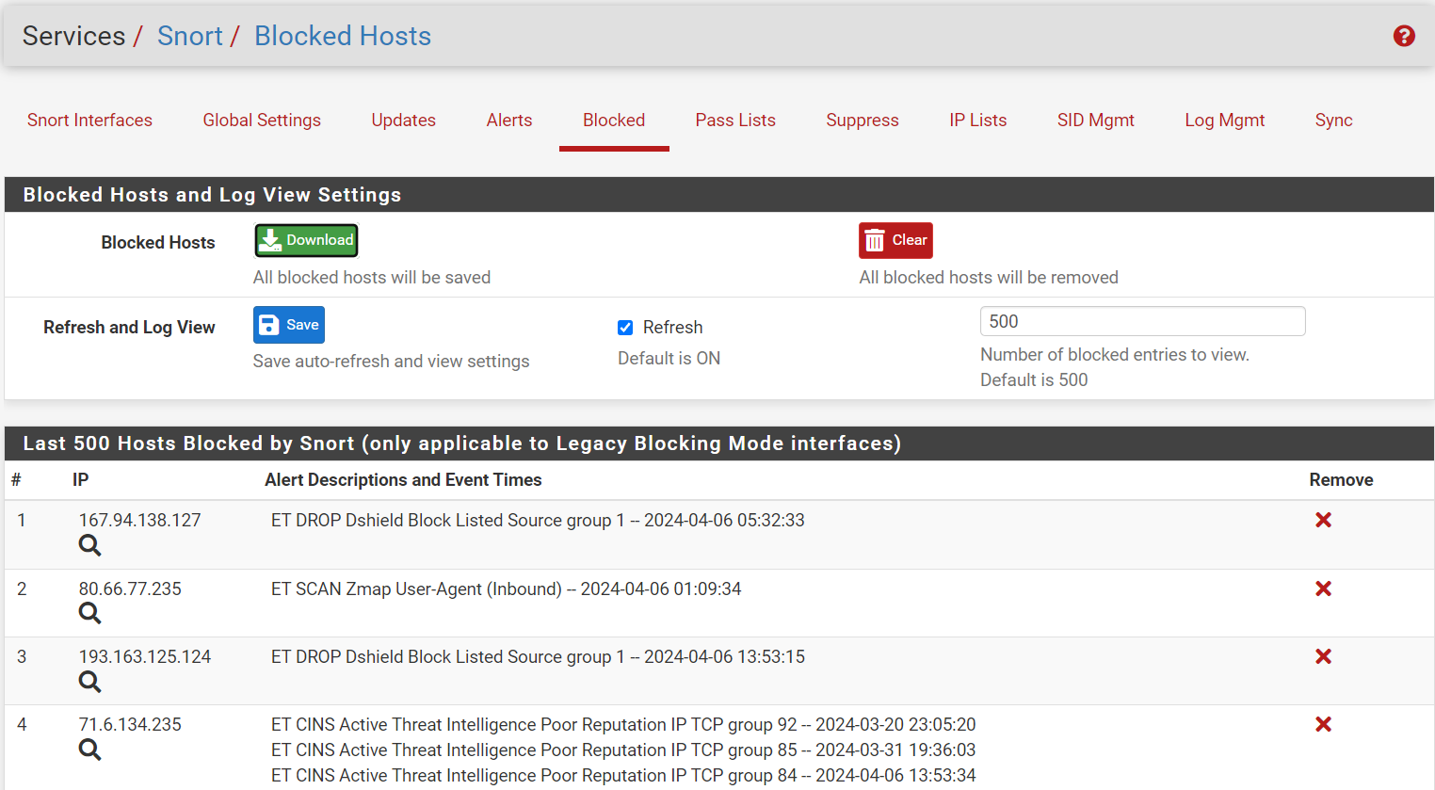Look up IP 80.66.77.235 with magnifier icon
This screenshot has height=790, width=1435.
pyautogui.click(x=89, y=613)
